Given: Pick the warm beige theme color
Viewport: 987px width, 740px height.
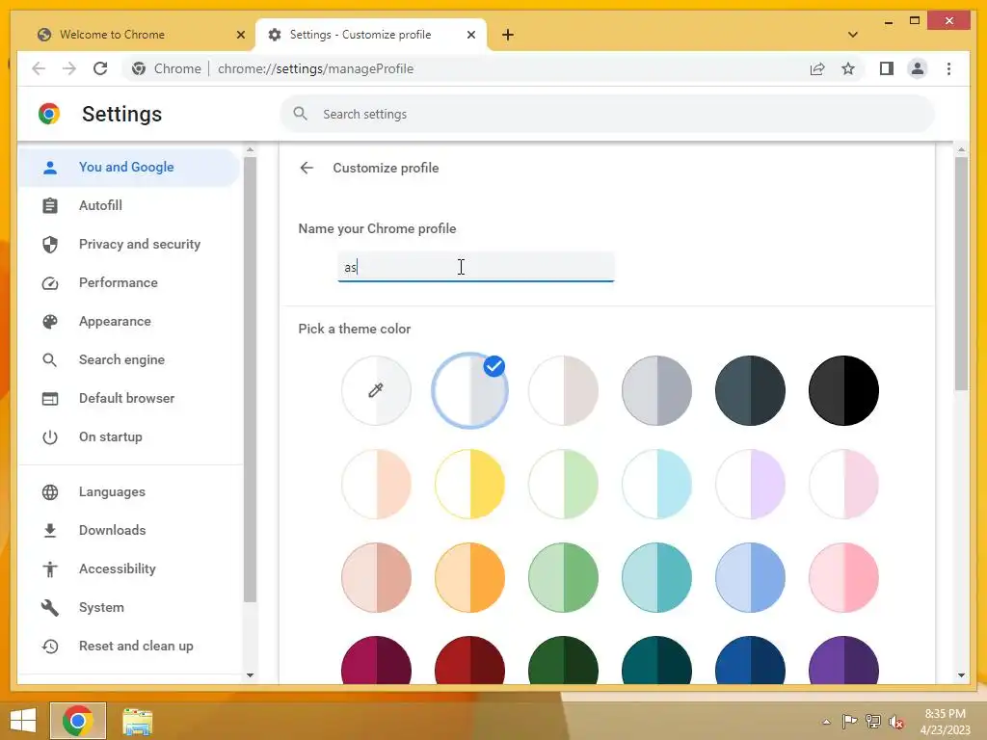Looking at the screenshot, I should (x=563, y=391).
